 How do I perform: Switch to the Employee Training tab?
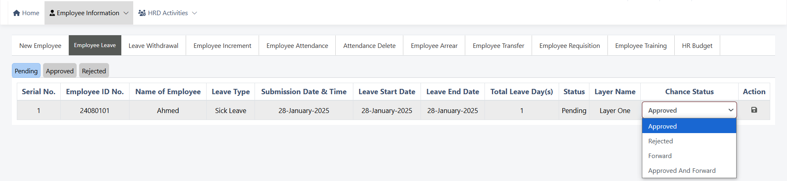[641, 45]
